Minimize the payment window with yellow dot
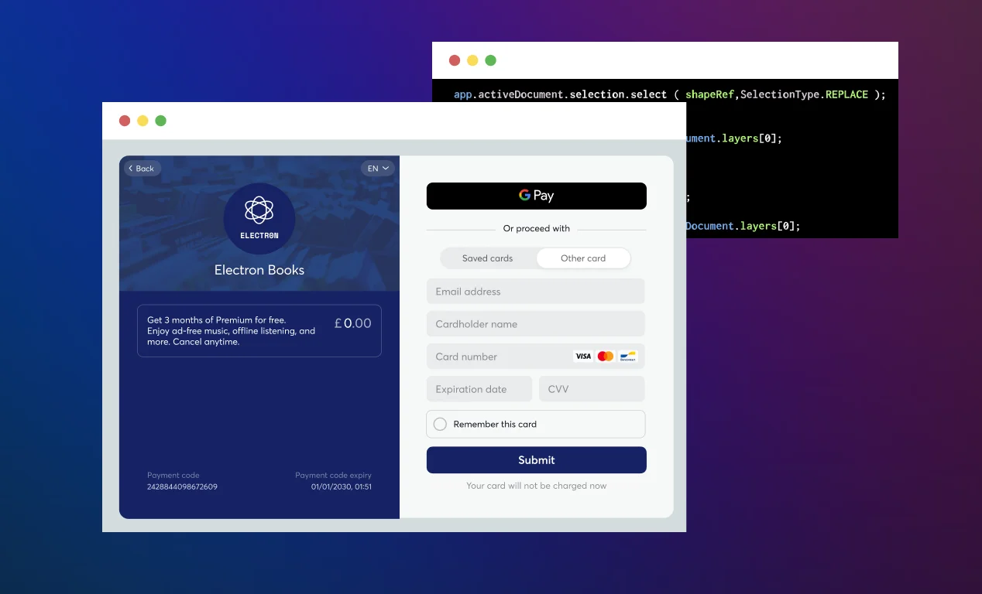Screen dimensions: 982x594 coord(142,121)
